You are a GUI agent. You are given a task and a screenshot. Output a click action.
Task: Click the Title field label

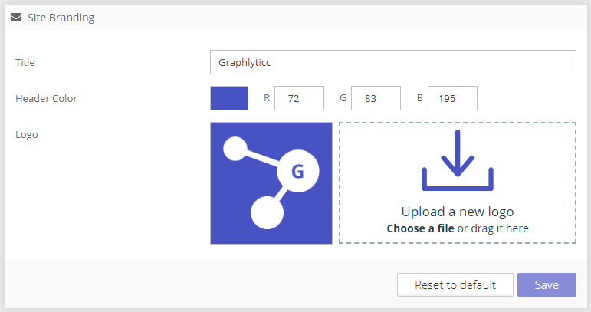[x=25, y=62]
